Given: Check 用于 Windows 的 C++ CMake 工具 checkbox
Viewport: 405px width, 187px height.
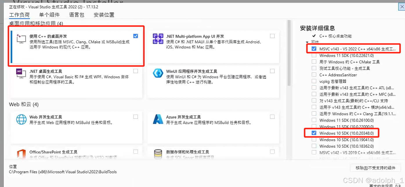Looking at the screenshot, I should pos(314,62).
